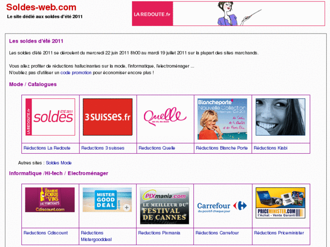Follow the Réductions Carrefour link

217,233
